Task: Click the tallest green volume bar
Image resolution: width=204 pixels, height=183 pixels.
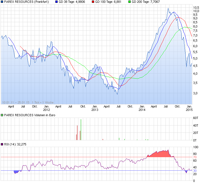Action: tap(81, 130)
